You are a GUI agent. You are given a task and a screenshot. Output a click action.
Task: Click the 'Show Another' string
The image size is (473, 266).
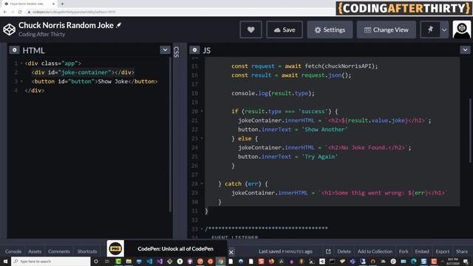point(325,129)
